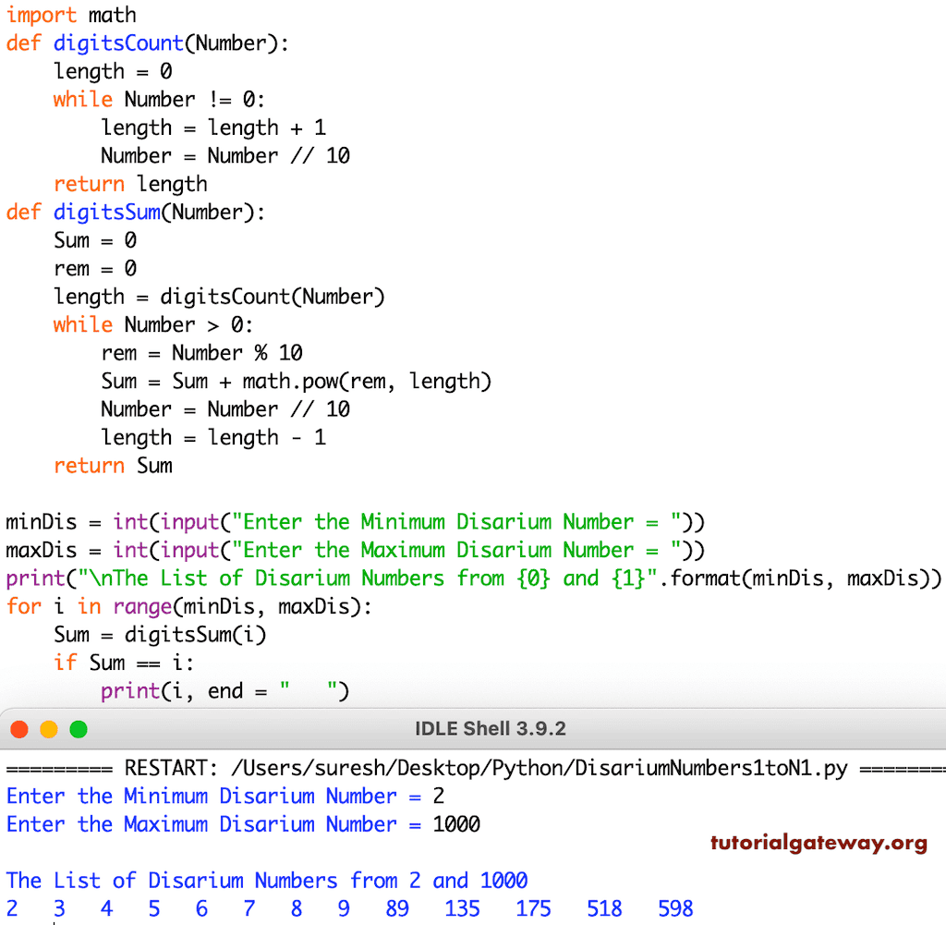The image size is (946, 925).
Task: Select the return Sum statement
Action: tap(111, 465)
